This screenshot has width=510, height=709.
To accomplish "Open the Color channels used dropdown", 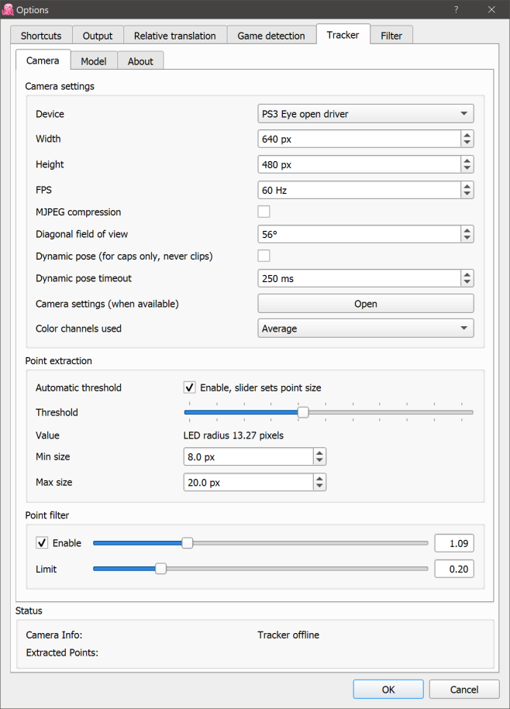I will coord(365,328).
